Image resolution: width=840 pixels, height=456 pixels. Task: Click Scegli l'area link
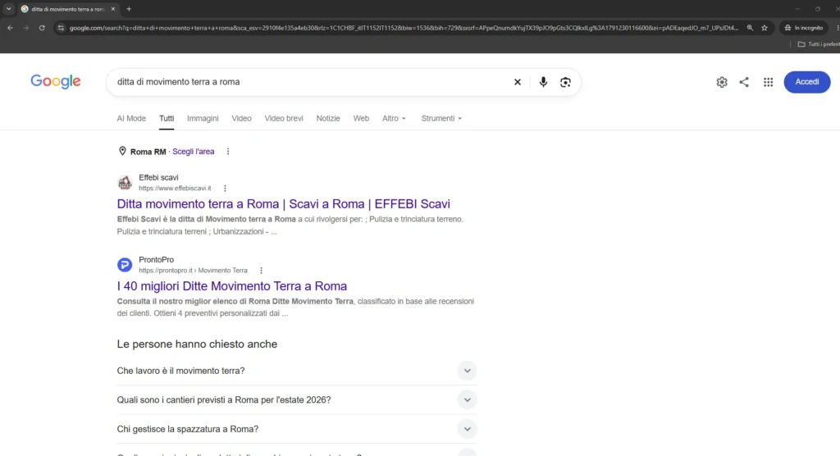coord(194,152)
